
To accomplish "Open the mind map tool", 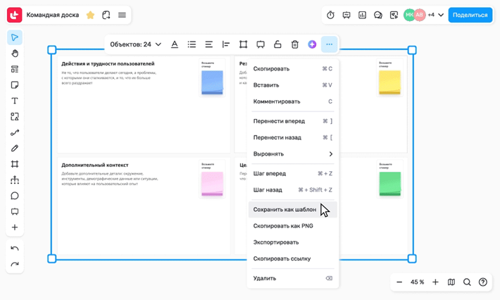I will [x=15, y=180].
